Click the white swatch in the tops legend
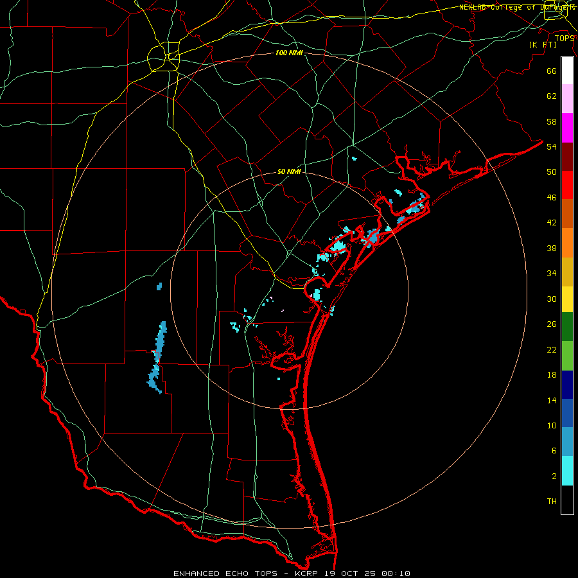 pyautogui.click(x=567, y=71)
